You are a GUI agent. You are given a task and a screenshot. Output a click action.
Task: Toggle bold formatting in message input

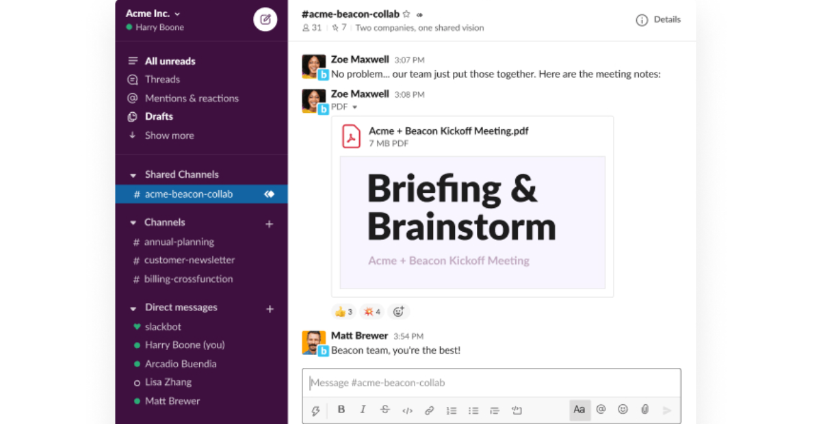pos(341,410)
